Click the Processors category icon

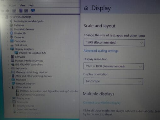click(14, 102)
